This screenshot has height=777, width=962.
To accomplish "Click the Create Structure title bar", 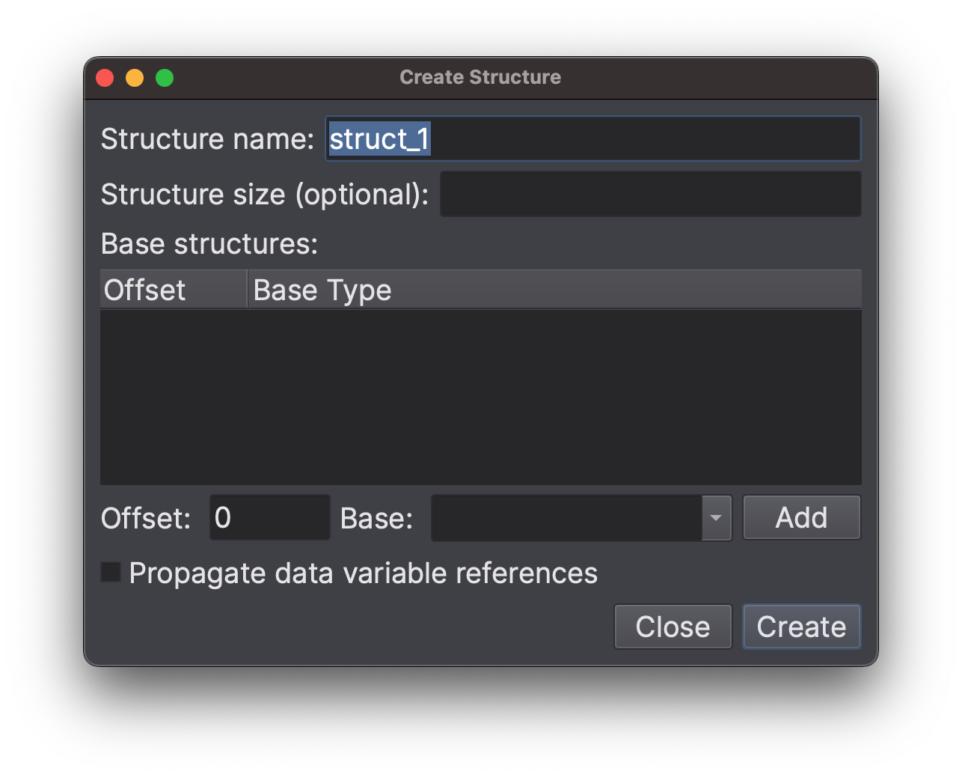I will click(x=480, y=77).
